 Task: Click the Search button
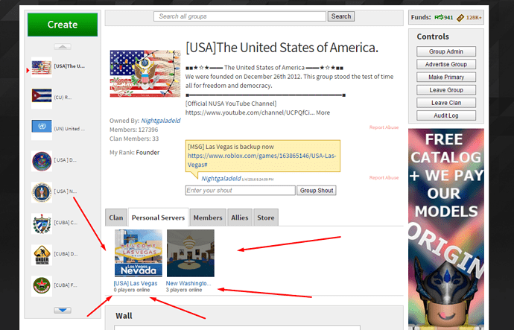341,16
